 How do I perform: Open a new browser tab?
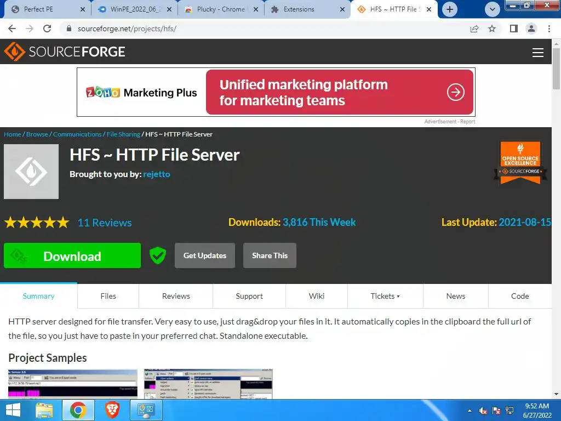pyautogui.click(x=450, y=9)
